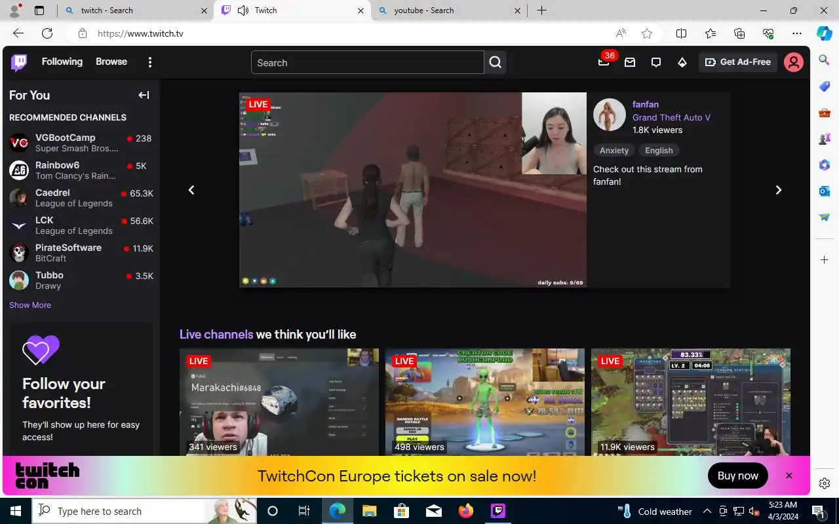Open the Read aloud icon in address bar
Image resolution: width=839 pixels, height=524 pixels.
point(621,33)
